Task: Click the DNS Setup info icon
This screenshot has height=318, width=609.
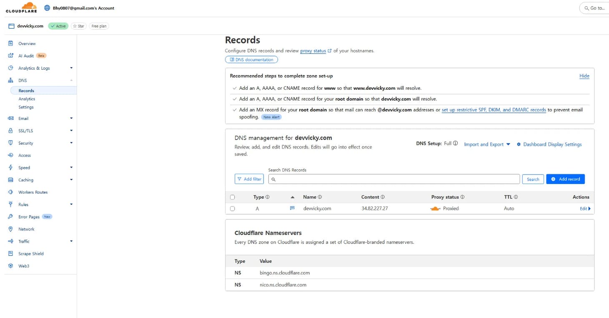Action: pyautogui.click(x=455, y=143)
